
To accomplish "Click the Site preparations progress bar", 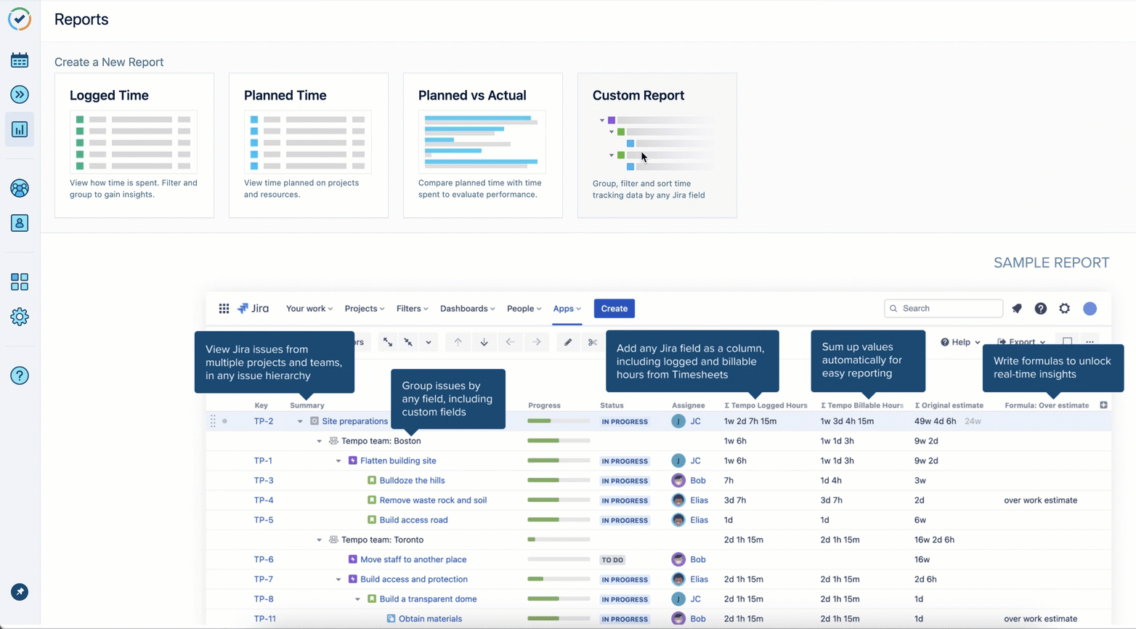I will coord(558,421).
